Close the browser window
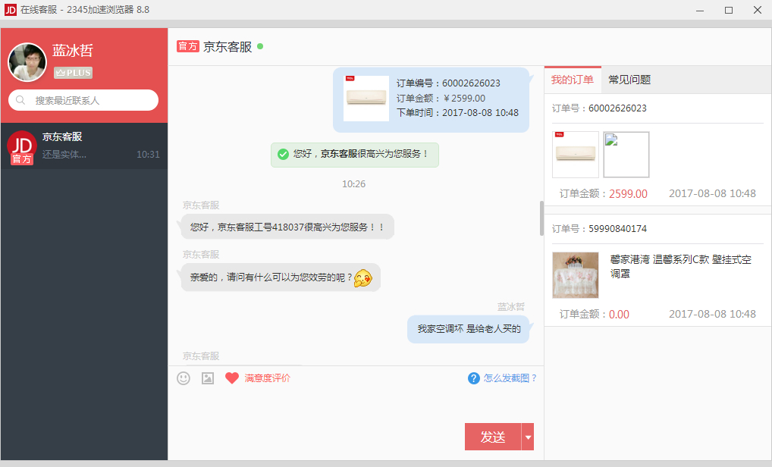This screenshot has height=467, width=772. click(758, 10)
